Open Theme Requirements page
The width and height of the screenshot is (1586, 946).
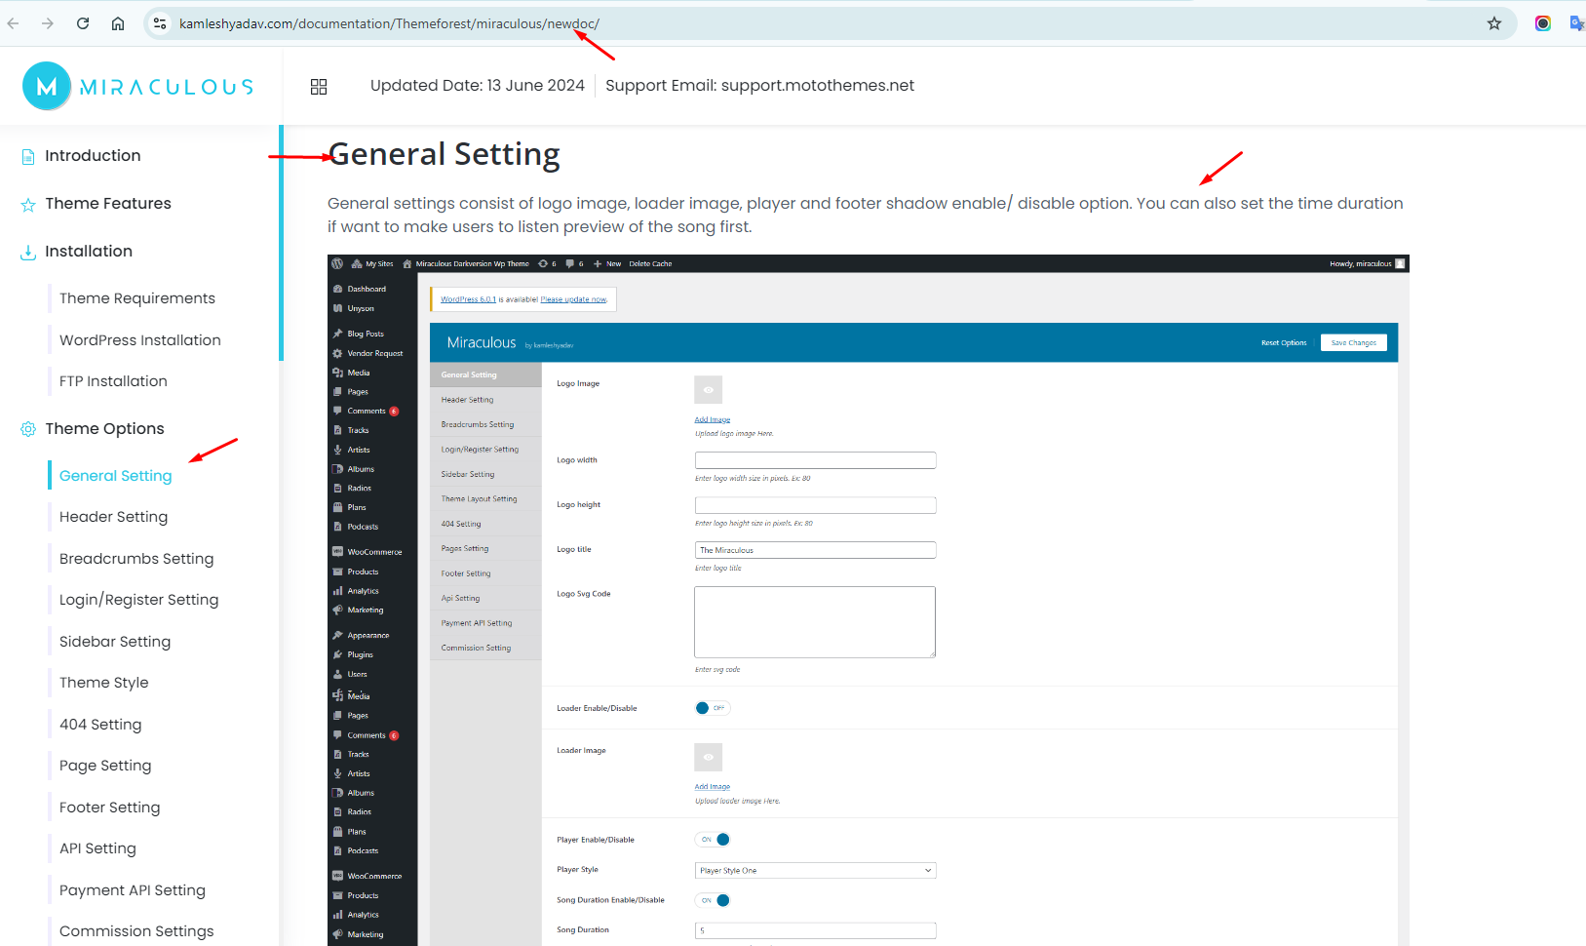click(137, 298)
